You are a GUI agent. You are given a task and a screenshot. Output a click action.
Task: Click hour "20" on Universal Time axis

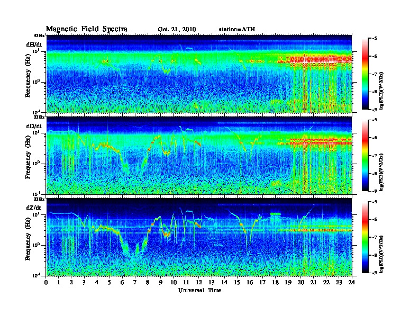(x=301, y=282)
